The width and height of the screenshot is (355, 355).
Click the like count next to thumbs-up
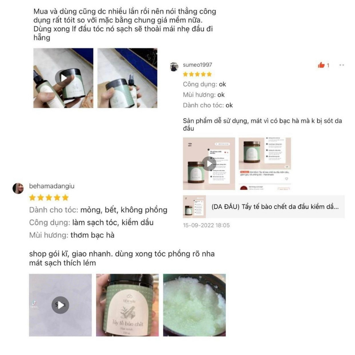(328, 66)
